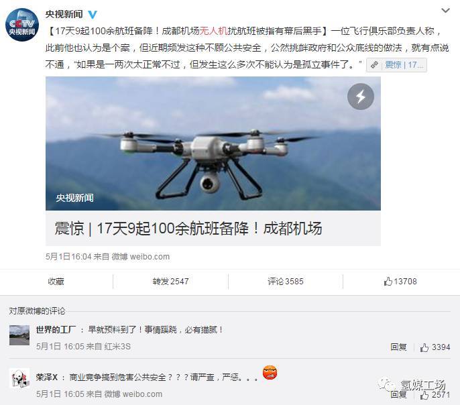Viewport: 460px width, 405px height.
Task: Click 收藏 to favorite the post
Action: (56, 282)
